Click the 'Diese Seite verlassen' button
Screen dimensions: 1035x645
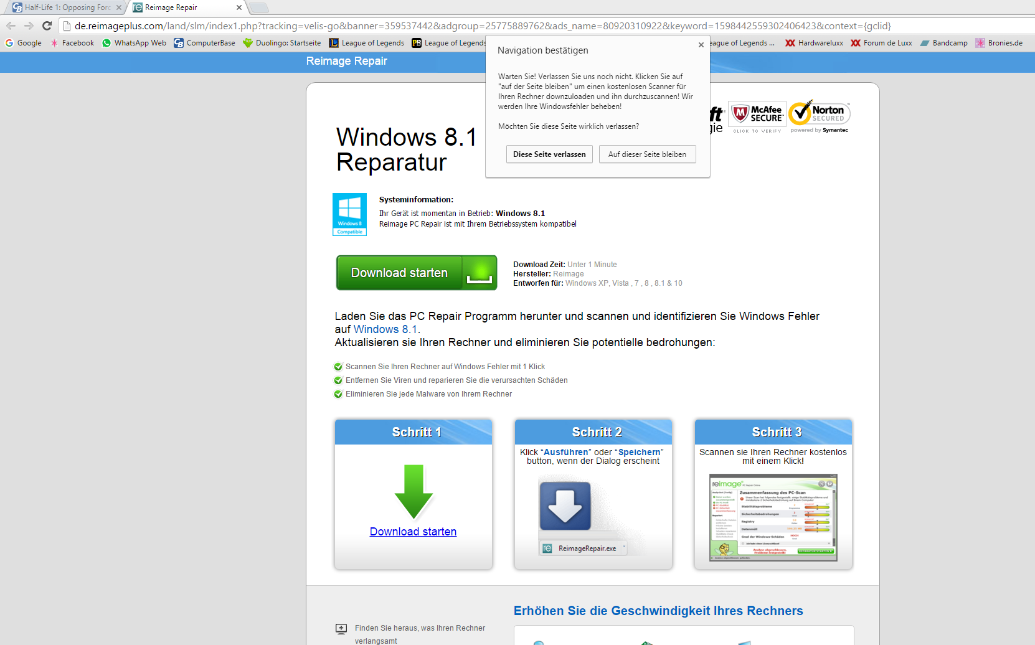click(549, 154)
